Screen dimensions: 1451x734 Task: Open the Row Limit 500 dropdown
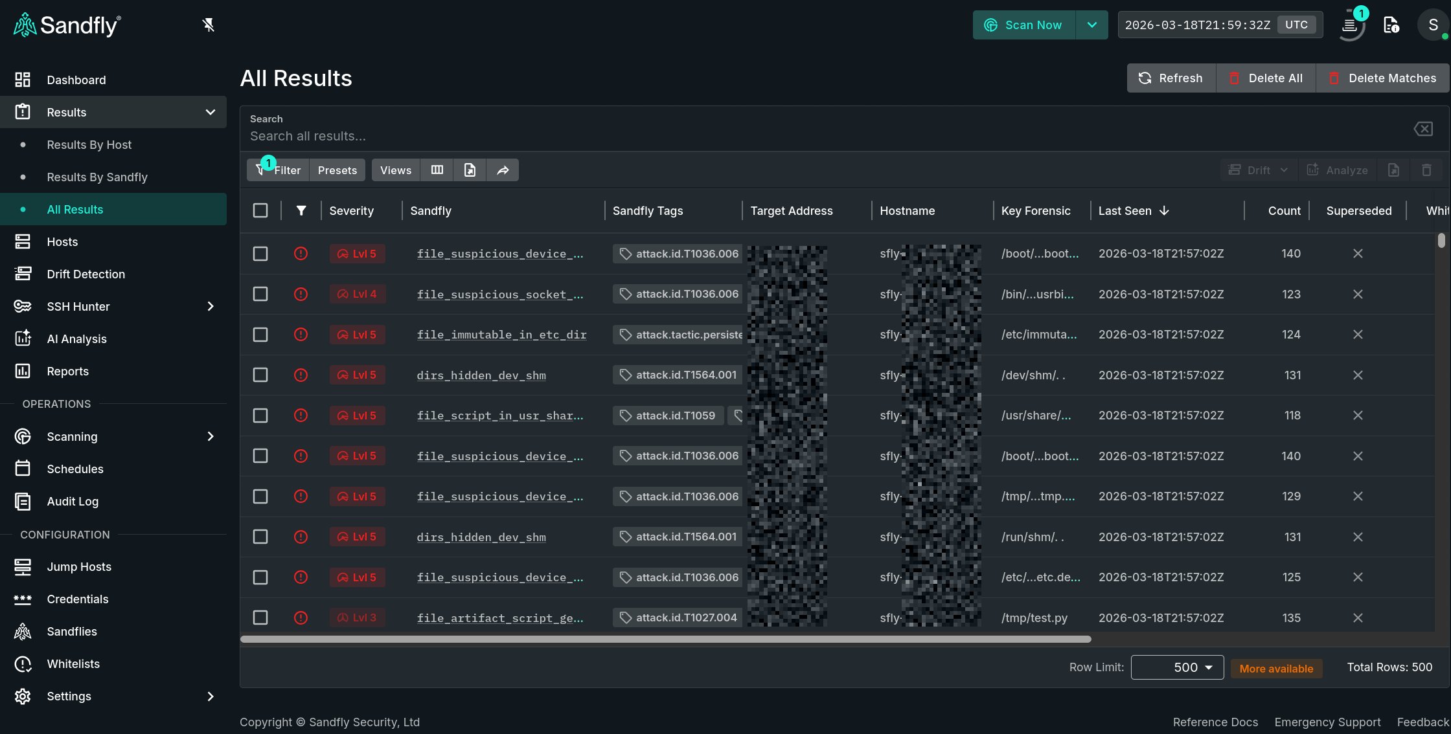point(1178,667)
